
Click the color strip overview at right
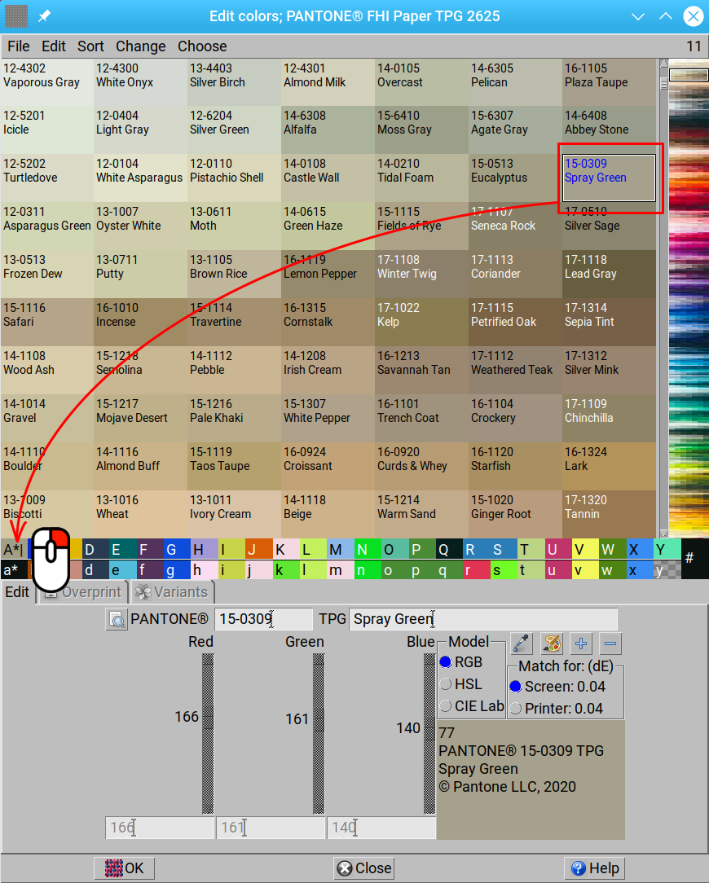pos(689,298)
